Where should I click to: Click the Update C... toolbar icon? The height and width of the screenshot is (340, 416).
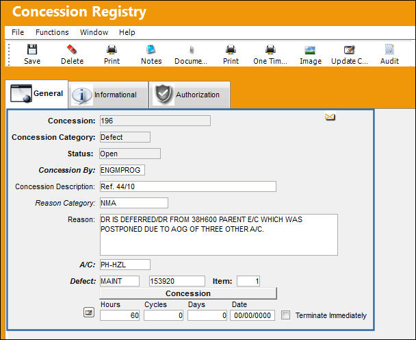pyautogui.click(x=350, y=50)
